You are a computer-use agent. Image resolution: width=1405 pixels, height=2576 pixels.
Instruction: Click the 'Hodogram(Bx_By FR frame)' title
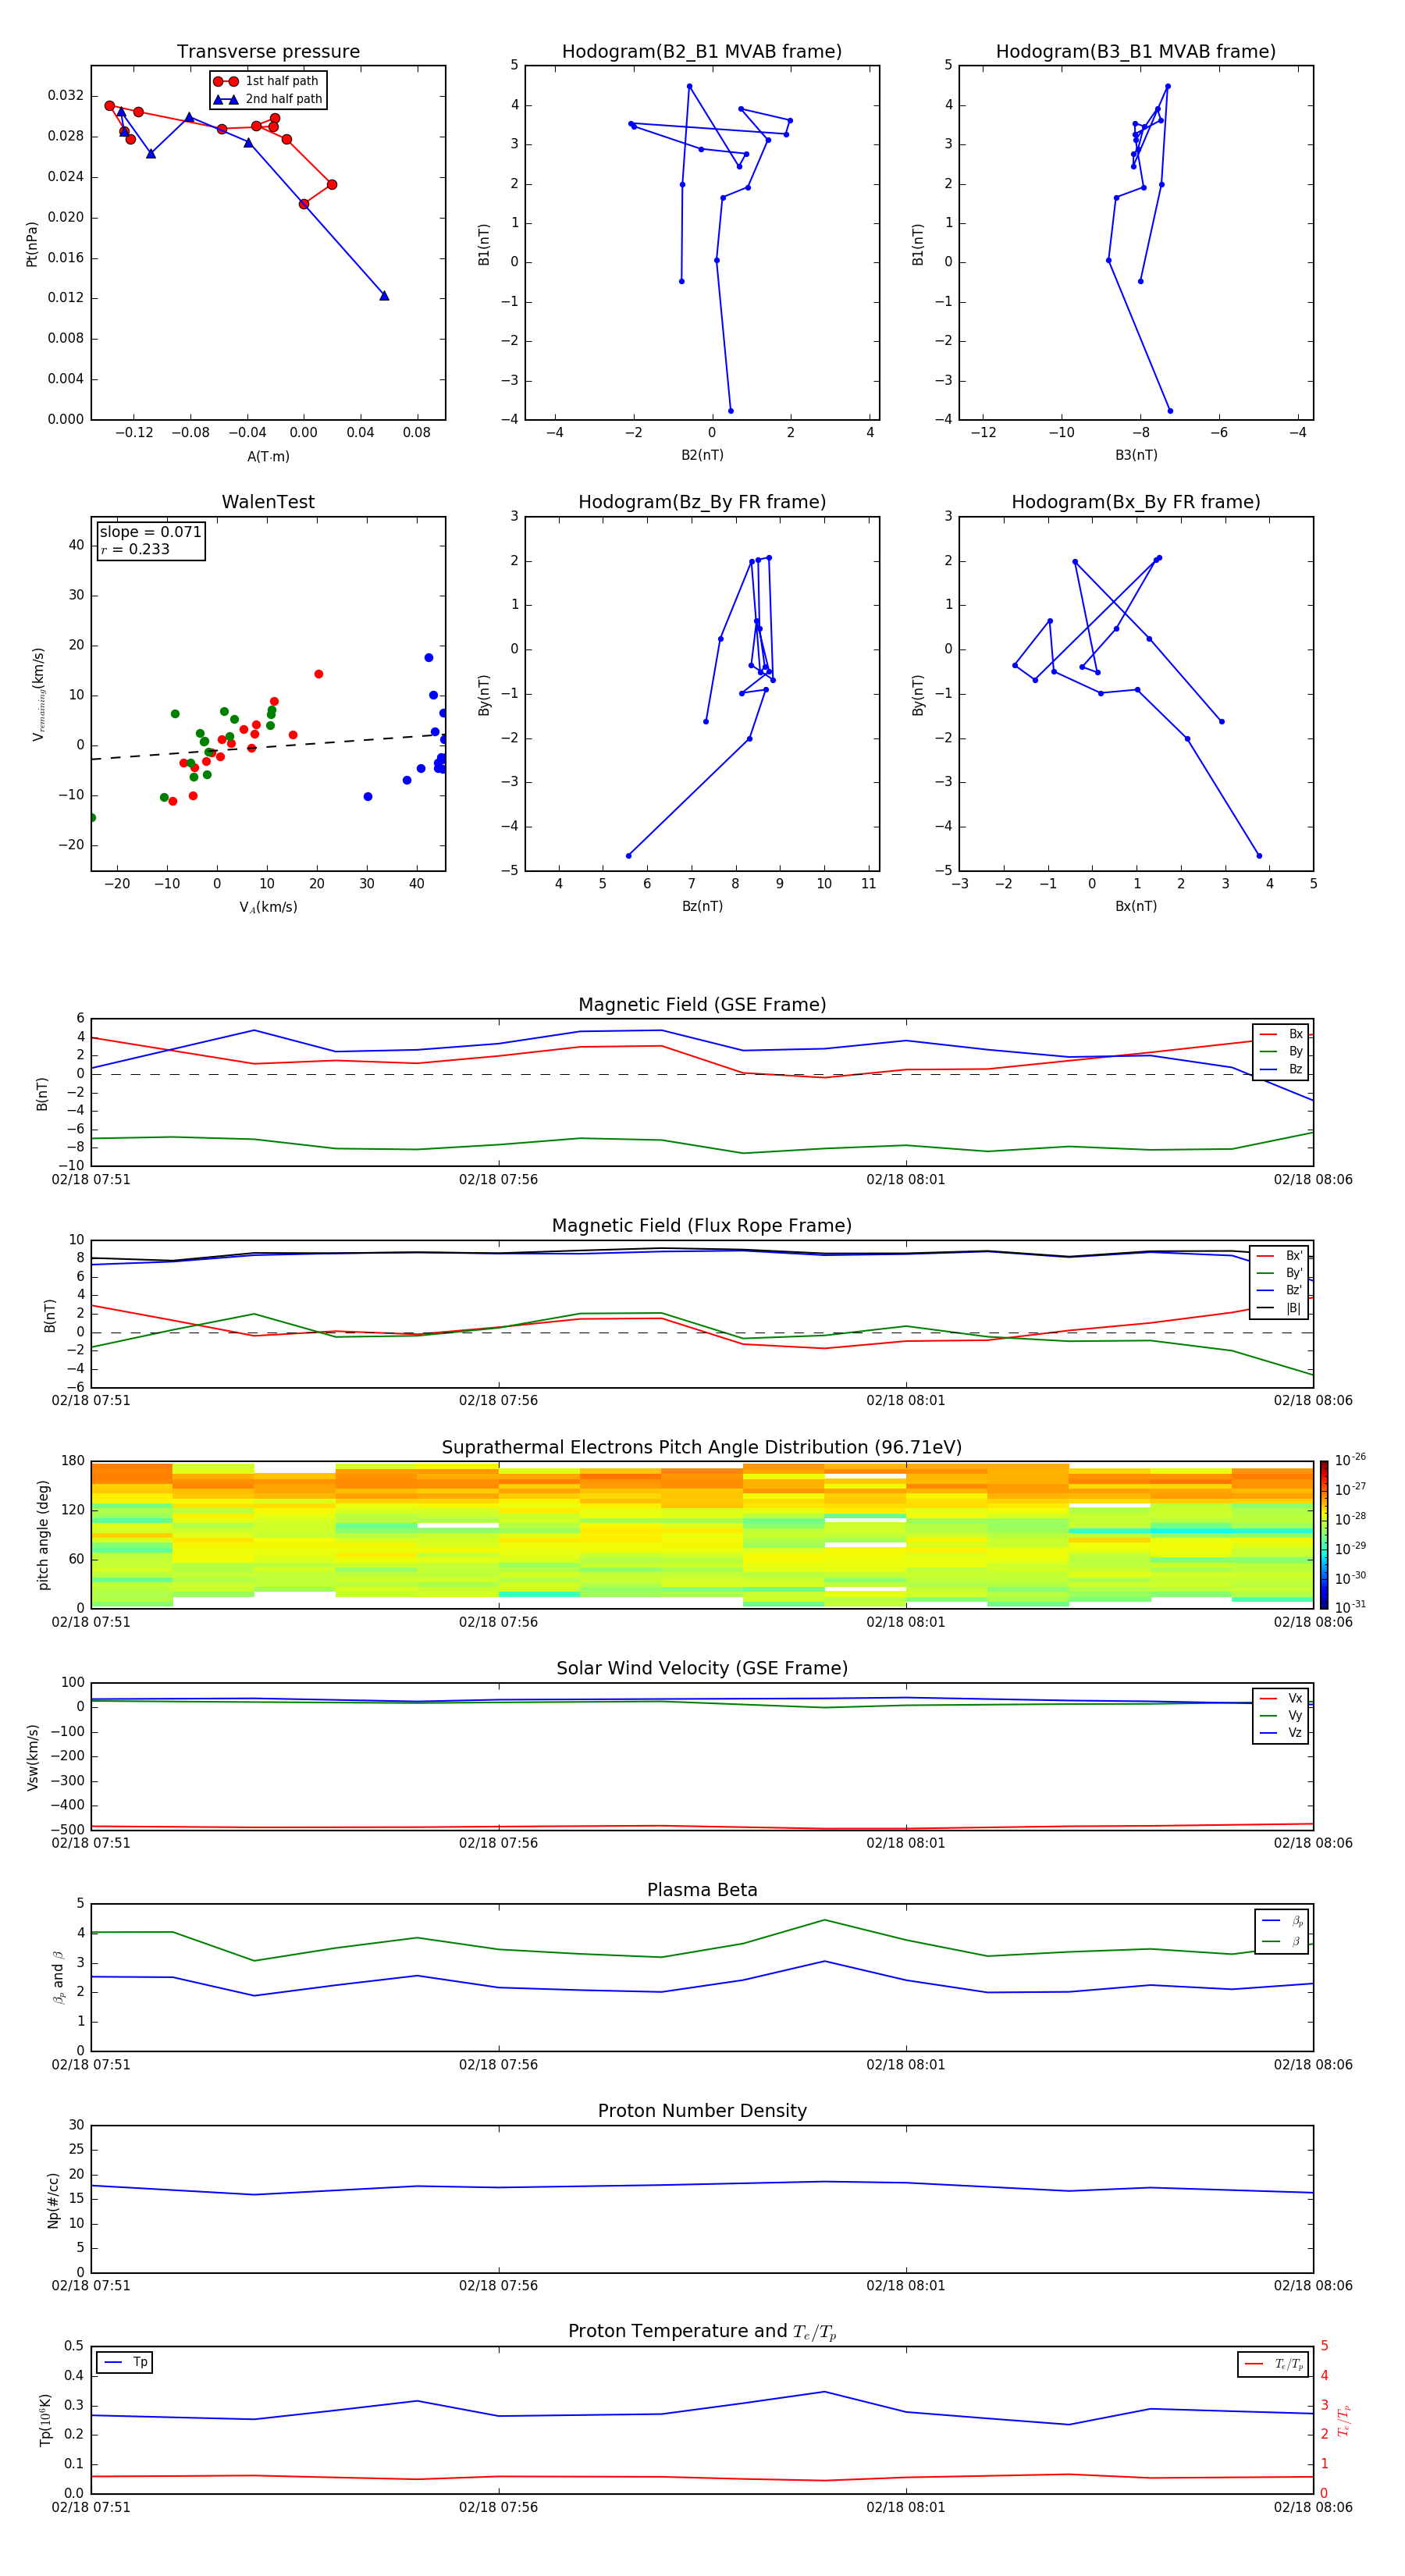point(1136,502)
